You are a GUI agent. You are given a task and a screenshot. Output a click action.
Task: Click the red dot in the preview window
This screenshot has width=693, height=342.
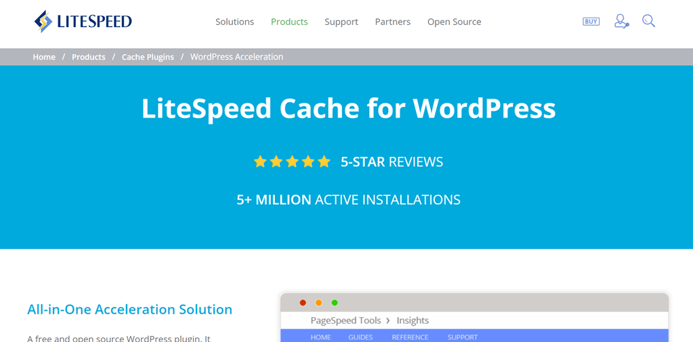coord(303,303)
